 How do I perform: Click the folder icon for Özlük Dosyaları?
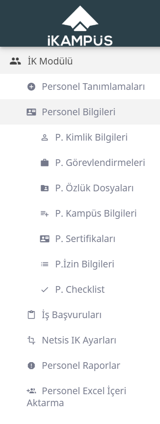coord(44,188)
